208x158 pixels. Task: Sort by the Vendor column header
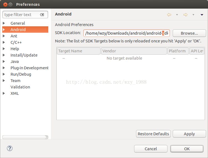[x=134, y=51]
